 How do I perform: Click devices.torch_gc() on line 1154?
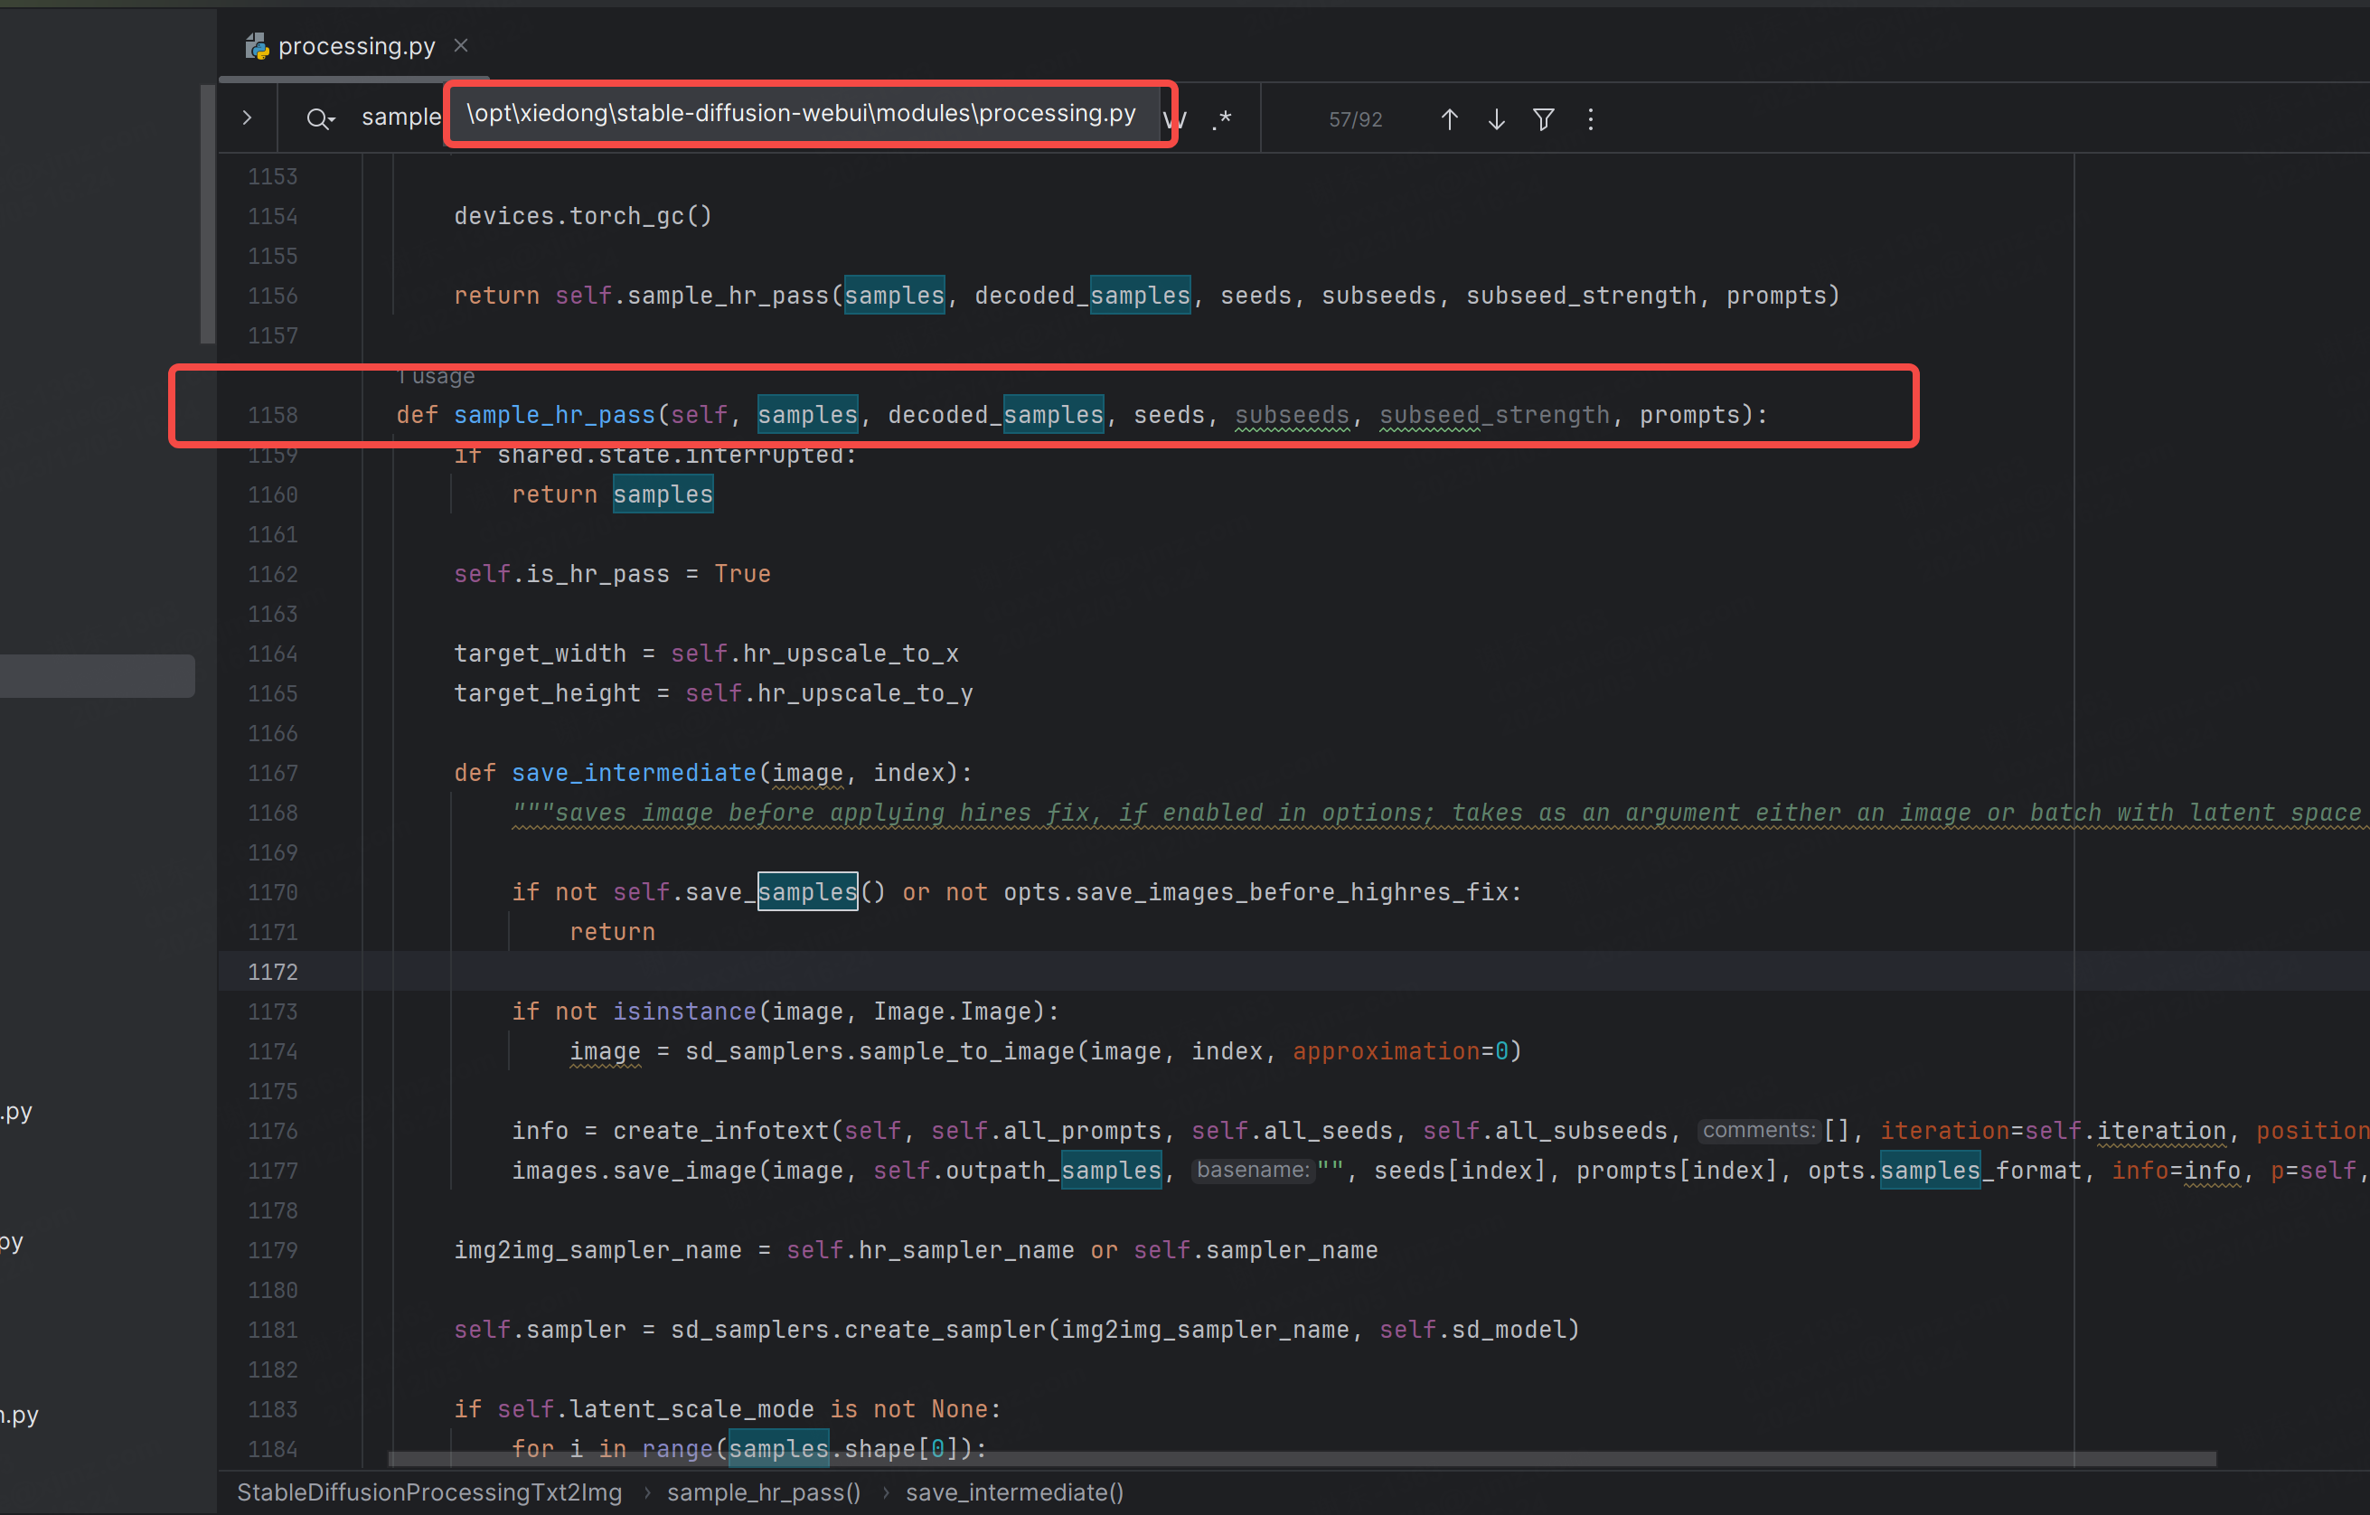(x=583, y=215)
